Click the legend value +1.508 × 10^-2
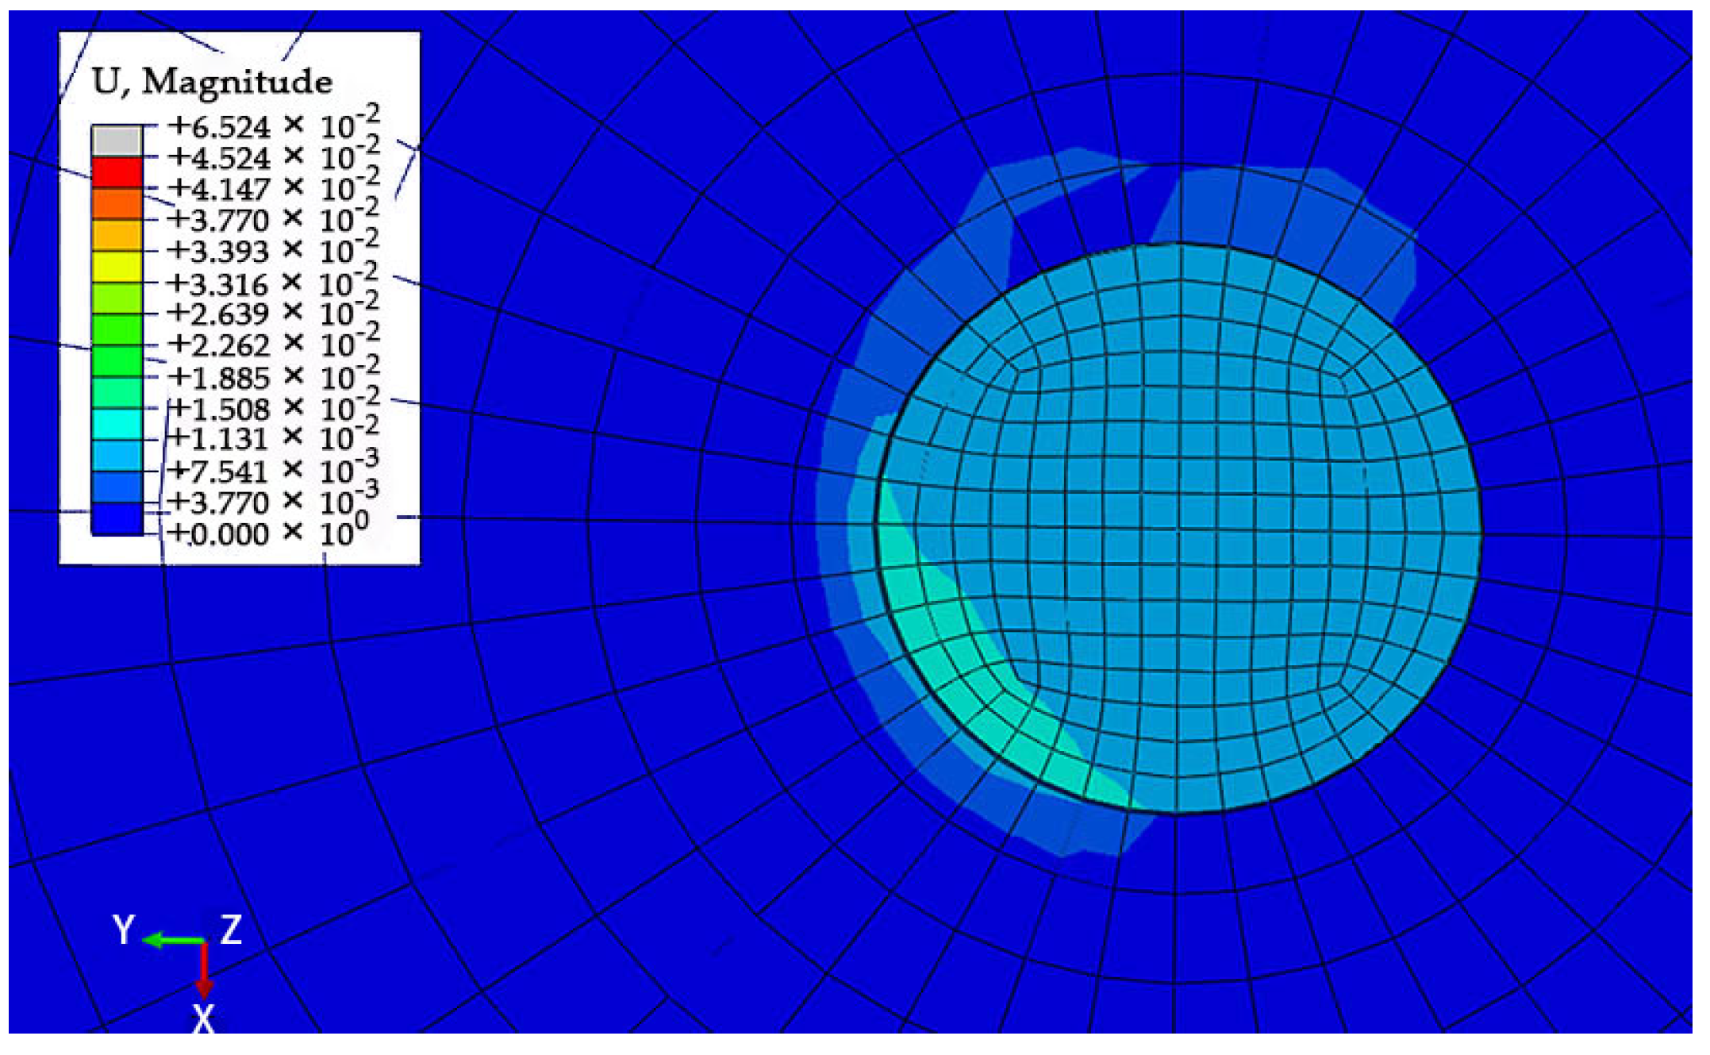This screenshot has width=1710, height=1055. click(x=274, y=408)
